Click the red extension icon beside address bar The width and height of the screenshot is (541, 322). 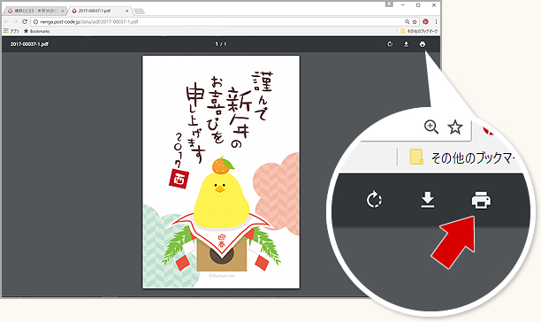point(426,21)
